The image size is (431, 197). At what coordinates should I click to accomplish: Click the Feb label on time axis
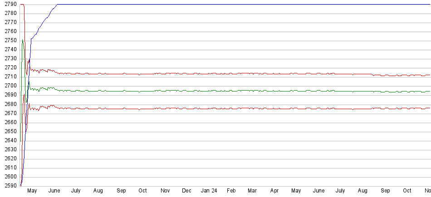[x=231, y=191]
